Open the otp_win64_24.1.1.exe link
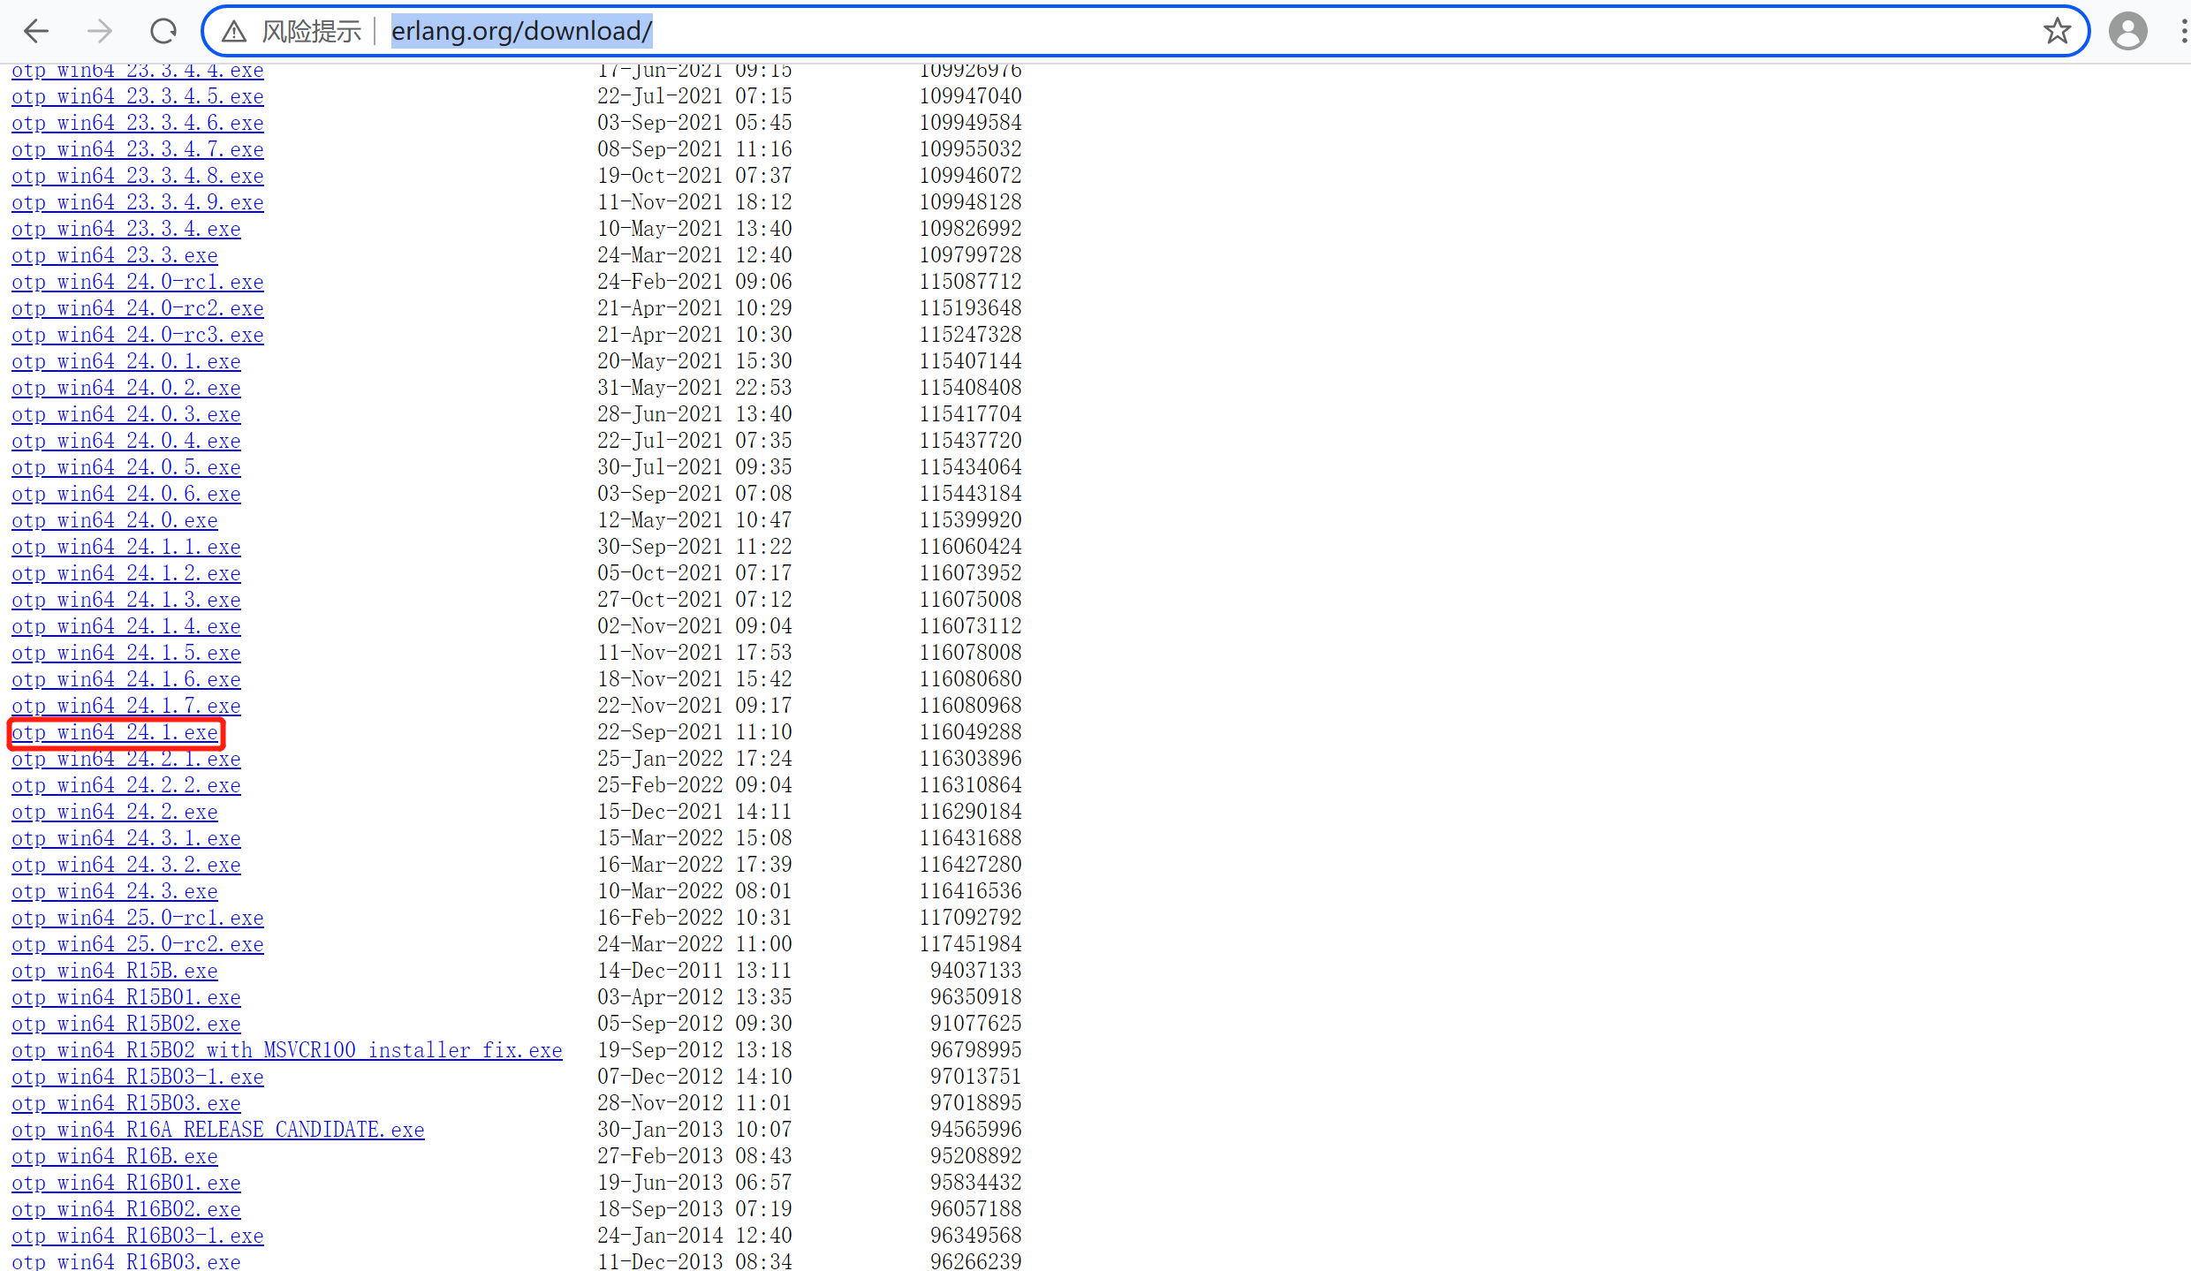 coord(126,547)
